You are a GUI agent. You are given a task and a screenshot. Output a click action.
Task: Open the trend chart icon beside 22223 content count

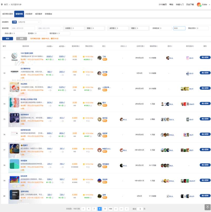pyautogui.click(x=52, y=56)
